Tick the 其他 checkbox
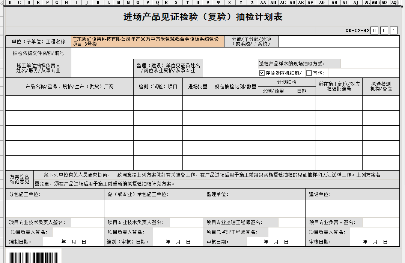Viewport: 405px width, 263px height. (x=309, y=73)
